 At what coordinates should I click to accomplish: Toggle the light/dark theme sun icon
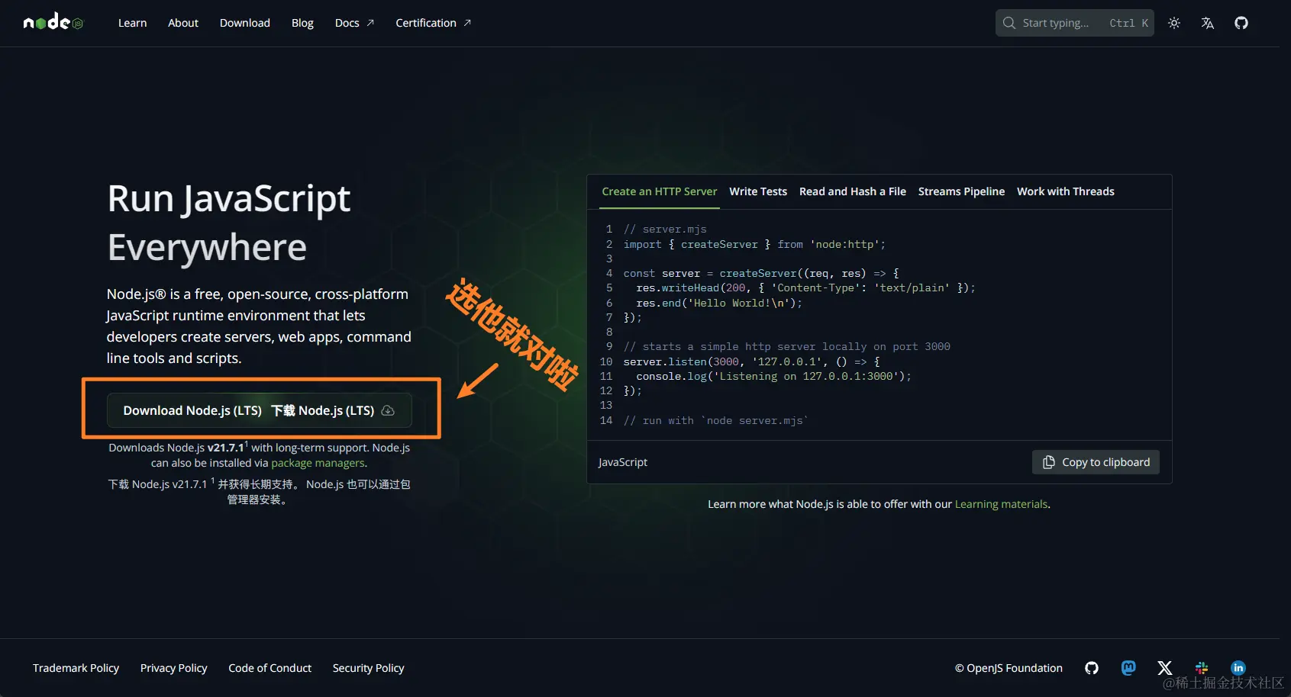coord(1174,23)
